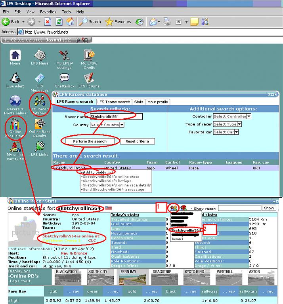Open the Edit menu
Viewport: 283px width, 304px height.
click(17, 12)
